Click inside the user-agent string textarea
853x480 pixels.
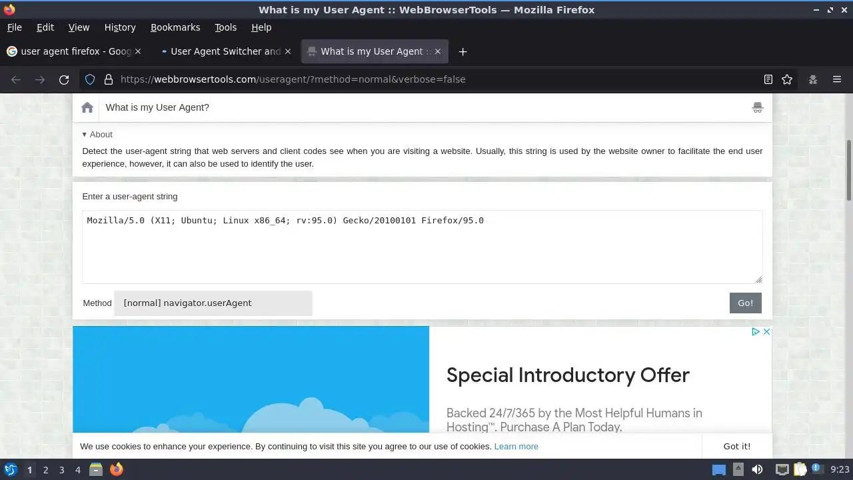423,247
